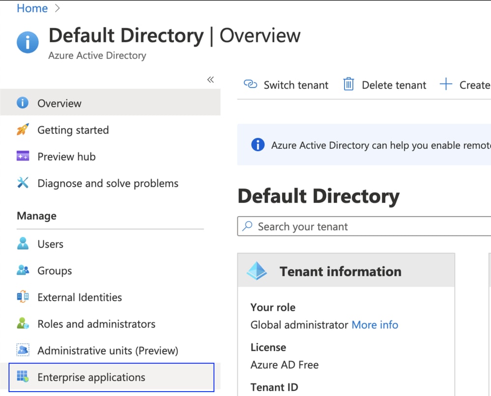Screen dimensions: 491x396
Task: Click the Azure Active Directory subtitle
Action: pos(97,56)
